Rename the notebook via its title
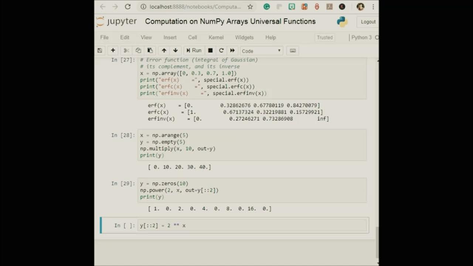The height and width of the screenshot is (266, 473). tap(230, 21)
